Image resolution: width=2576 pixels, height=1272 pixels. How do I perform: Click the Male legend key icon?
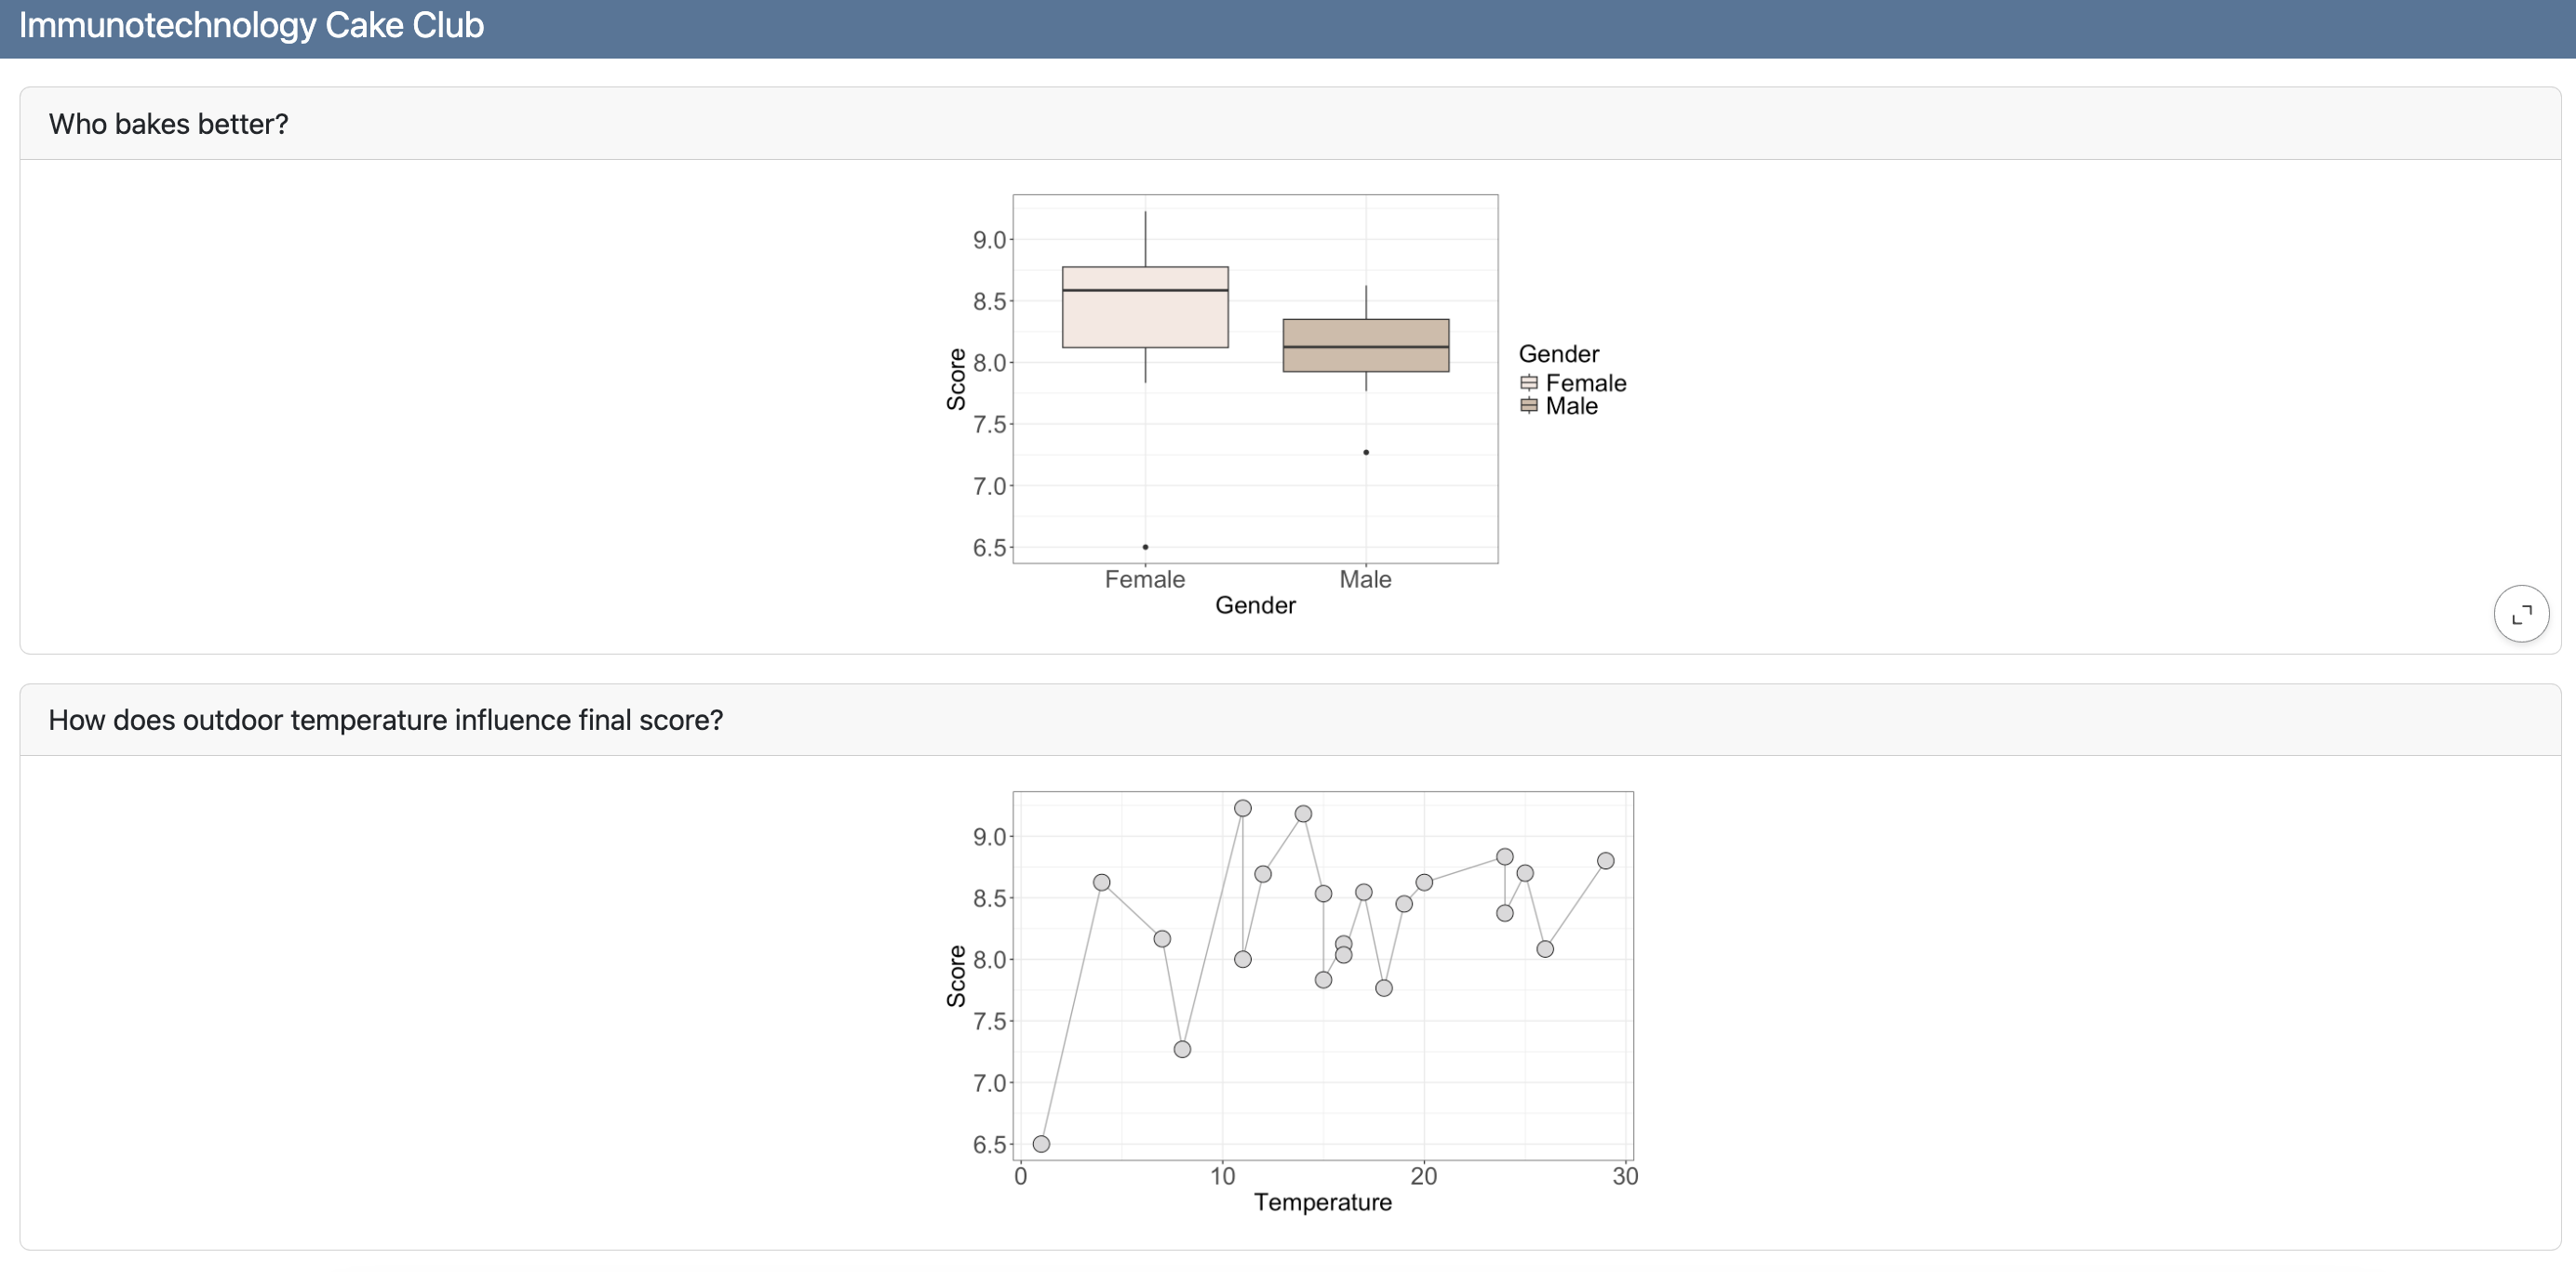pos(1528,405)
